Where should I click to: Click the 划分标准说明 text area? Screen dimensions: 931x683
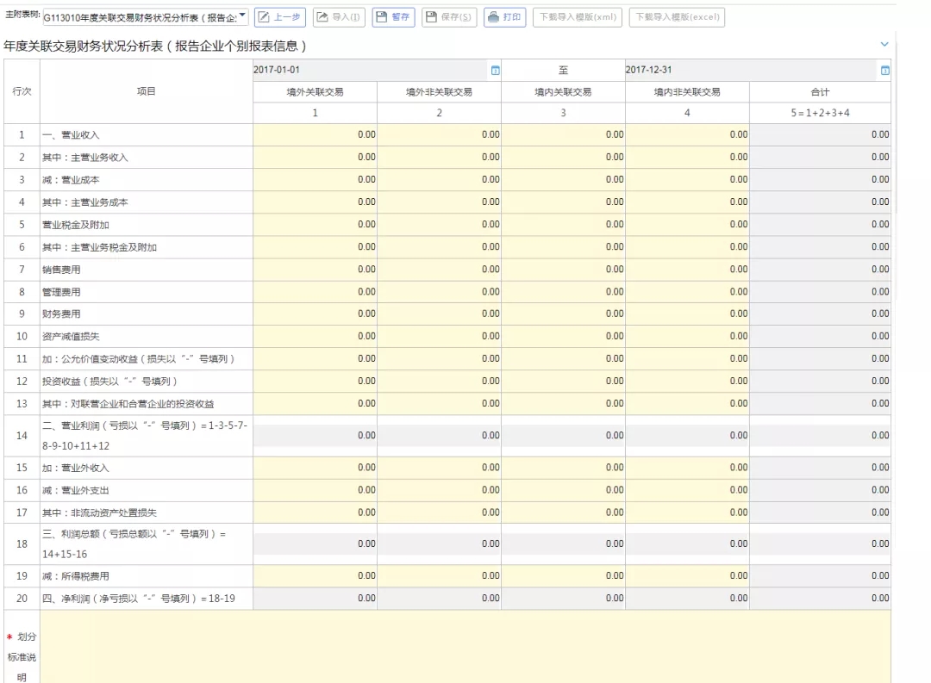tap(465, 648)
